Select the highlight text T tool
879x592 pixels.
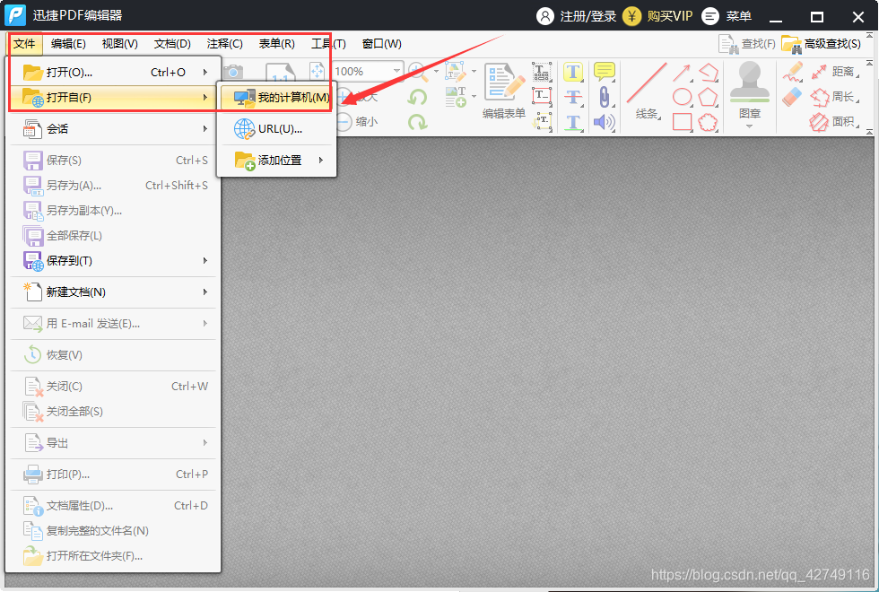pos(573,72)
